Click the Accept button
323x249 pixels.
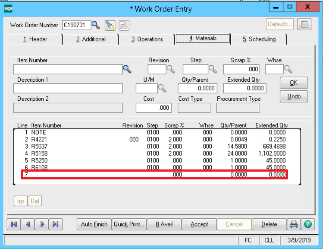[x=199, y=224]
